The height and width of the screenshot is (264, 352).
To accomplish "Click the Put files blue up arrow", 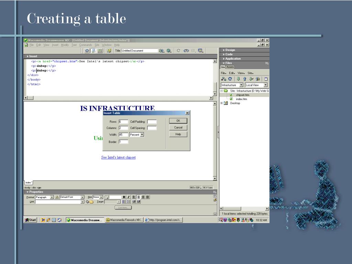I will point(245,79).
